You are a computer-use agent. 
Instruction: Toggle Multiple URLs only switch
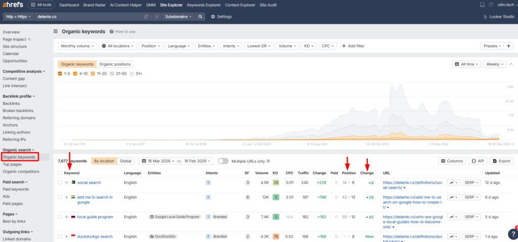223,161
